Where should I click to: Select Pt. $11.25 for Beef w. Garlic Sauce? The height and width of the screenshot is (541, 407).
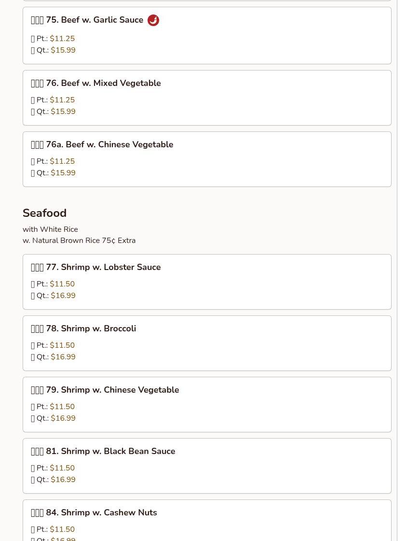(53, 39)
